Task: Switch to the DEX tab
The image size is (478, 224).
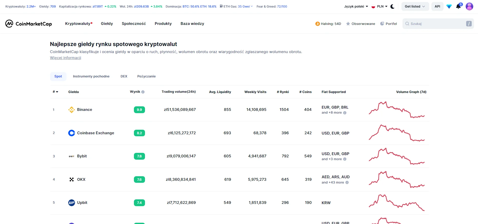Action: 124,76
